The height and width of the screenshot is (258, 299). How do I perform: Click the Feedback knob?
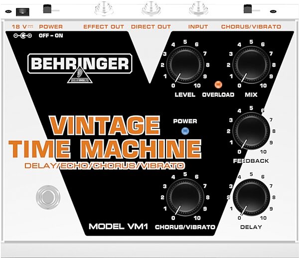[251, 131]
